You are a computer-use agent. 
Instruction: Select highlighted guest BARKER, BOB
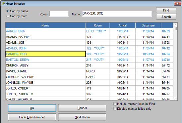tap(45, 54)
